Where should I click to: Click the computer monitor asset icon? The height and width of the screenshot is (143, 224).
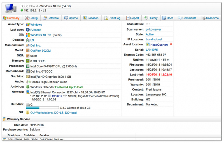click(x=10, y=9)
